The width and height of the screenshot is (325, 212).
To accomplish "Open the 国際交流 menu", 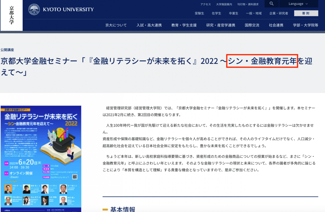I will pyautogui.click(x=252, y=25).
